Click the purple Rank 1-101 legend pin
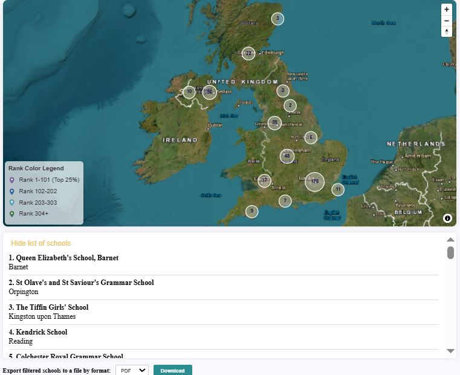 click(x=11, y=180)
